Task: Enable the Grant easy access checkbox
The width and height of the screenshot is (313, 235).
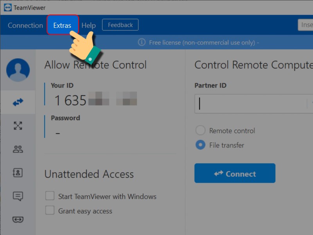Action: (50, 210)
